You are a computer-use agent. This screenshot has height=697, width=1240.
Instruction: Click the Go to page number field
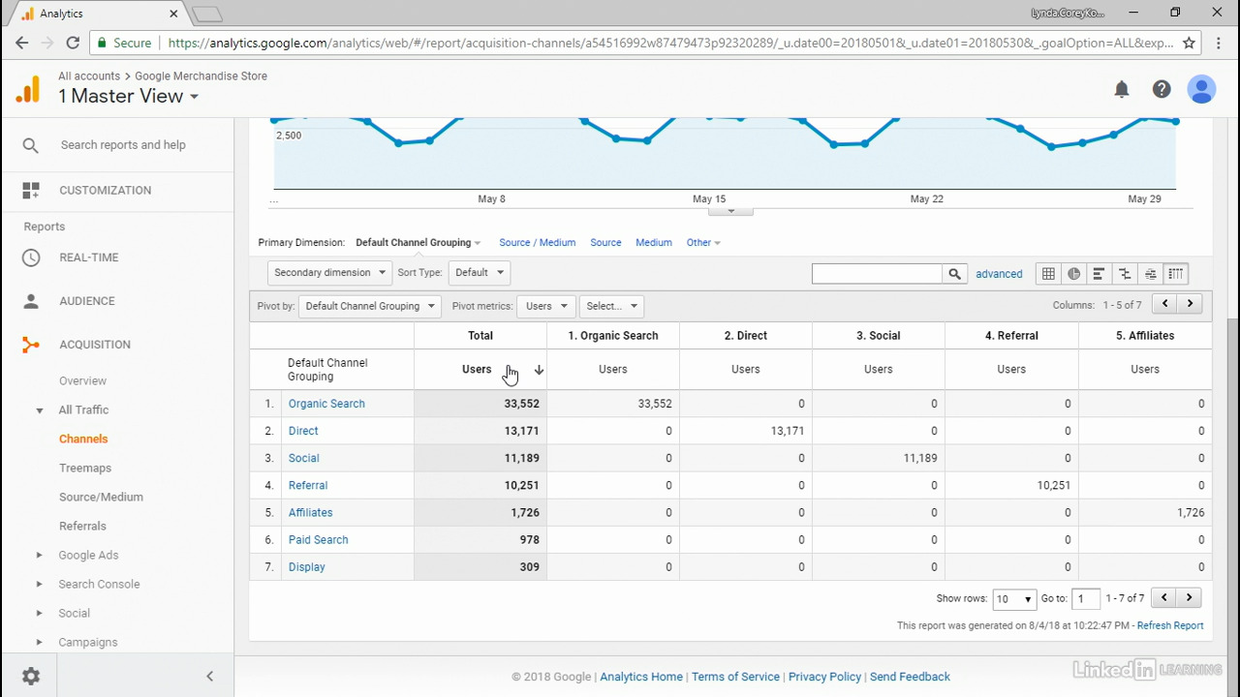coord(1085,599)
